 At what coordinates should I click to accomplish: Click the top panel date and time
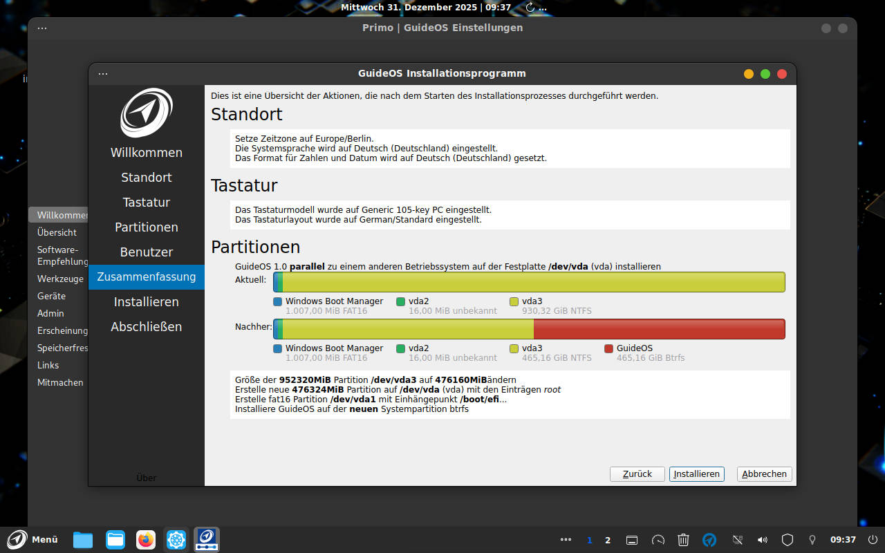click(x=426, y=7)
